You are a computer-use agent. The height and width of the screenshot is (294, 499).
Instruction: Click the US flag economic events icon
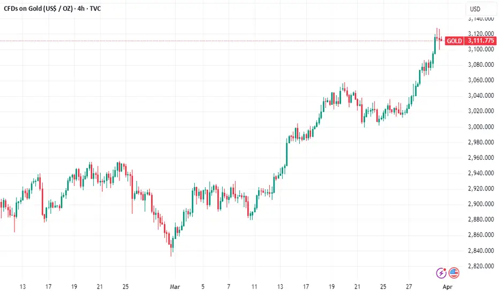point(454,273)
